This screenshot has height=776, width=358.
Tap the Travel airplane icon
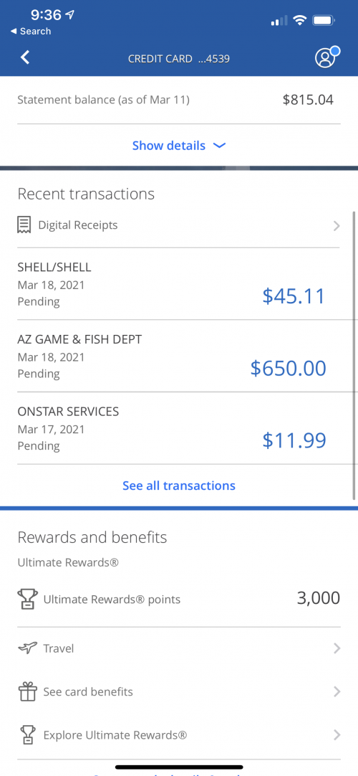[27, 648]
